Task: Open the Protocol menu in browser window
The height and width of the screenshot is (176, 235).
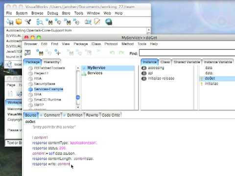Action: click(x=111, y=44)
